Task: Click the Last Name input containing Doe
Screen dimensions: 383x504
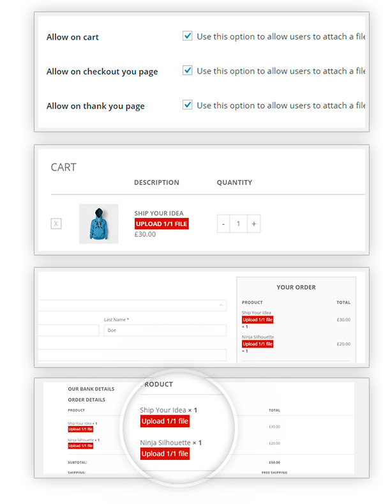Action: [x=165, y=330]
